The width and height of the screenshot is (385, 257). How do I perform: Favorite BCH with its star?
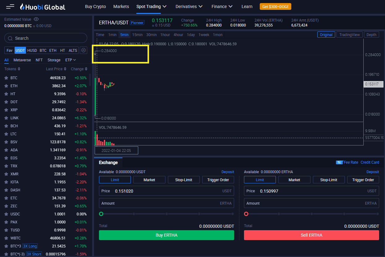click(6, 126)
